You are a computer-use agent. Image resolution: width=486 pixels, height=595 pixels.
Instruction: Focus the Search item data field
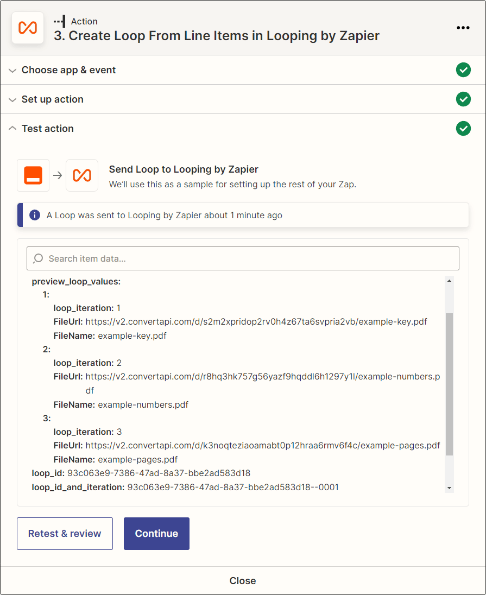coord(243,258)
